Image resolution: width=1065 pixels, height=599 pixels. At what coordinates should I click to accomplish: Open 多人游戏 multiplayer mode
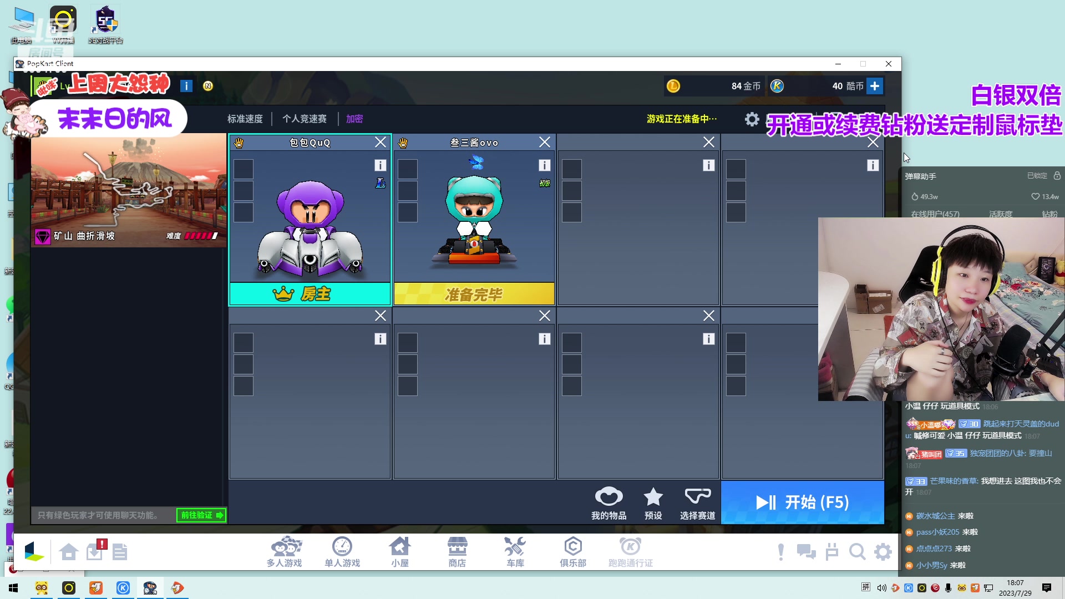[285, 552]
